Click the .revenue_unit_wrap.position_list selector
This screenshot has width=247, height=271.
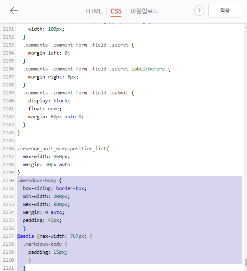pos(62,149)
